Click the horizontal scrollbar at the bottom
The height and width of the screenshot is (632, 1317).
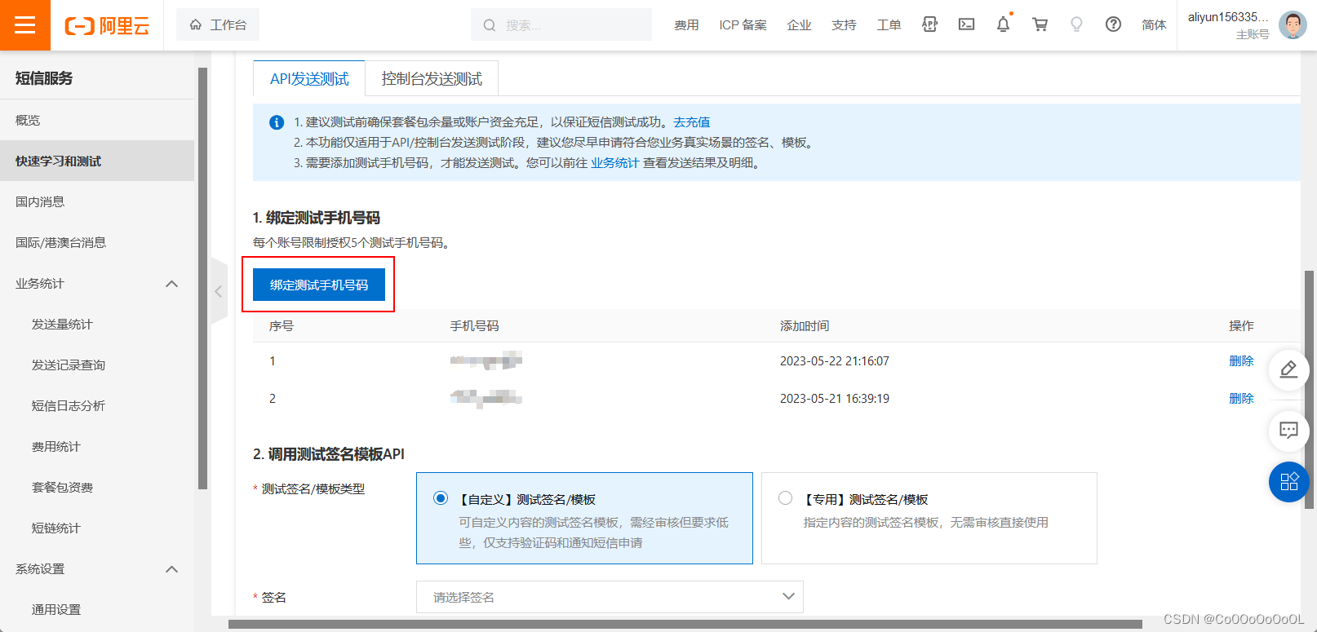[x=685, y=625]
